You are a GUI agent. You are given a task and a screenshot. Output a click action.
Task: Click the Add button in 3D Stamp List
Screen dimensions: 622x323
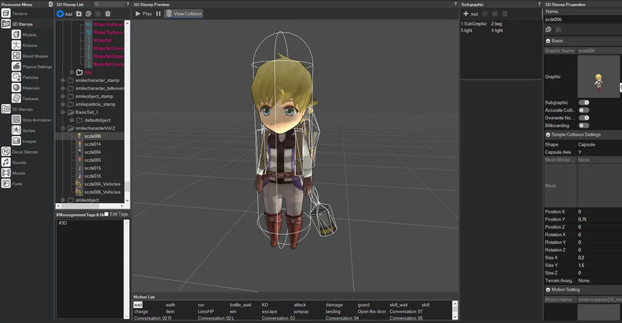pos(64,14)
